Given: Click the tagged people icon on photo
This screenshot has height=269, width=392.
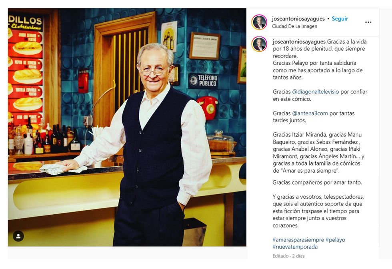Looking at the screenshot, I should pos(18,236).
